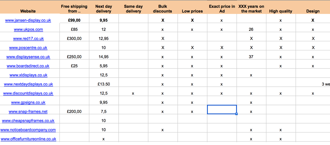Image resolution: width=330 pixels, height=145 pixels.
Task: Select the £99,00 free shipping cell
Action: coord(74,20)
